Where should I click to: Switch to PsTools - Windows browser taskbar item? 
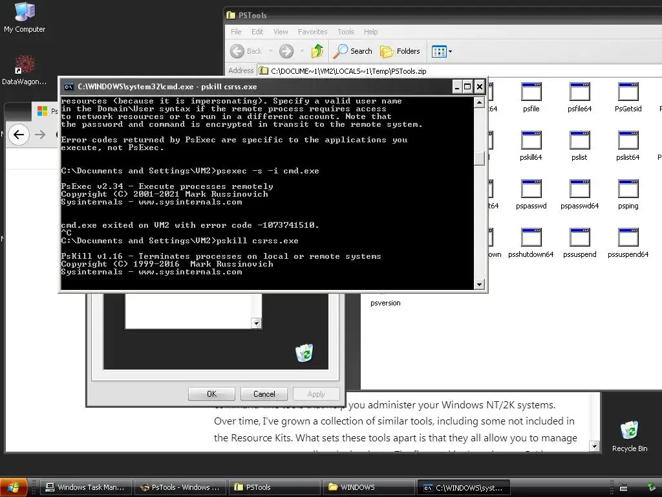(x=180, y=487)
